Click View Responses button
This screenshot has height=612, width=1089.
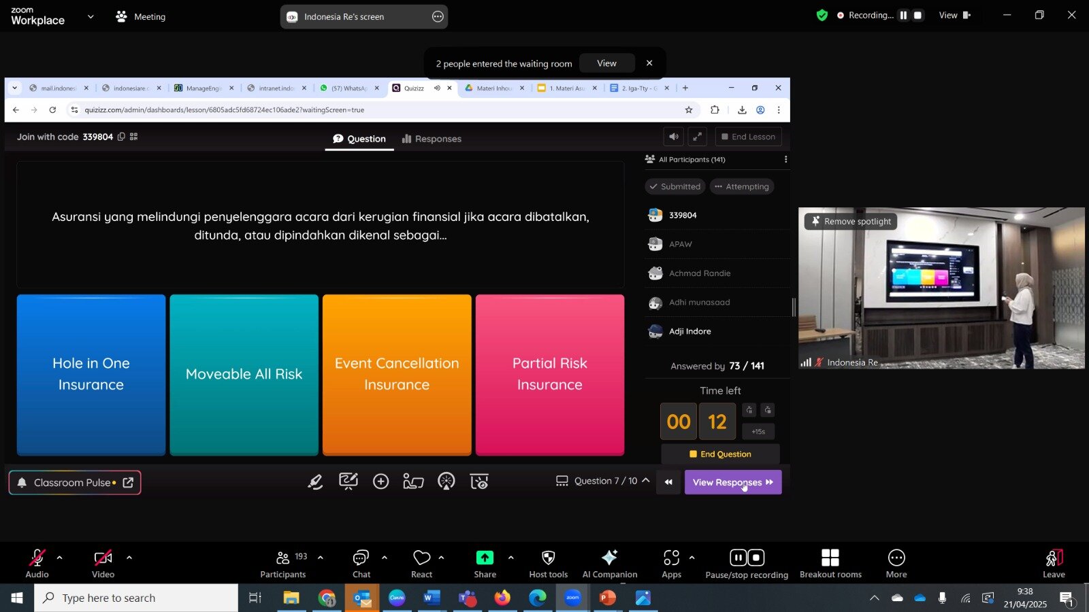(x=733, y=482)
